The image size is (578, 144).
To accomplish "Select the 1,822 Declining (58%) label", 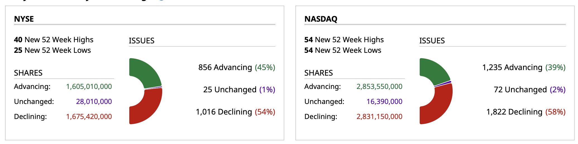I will [x=526, y=112].
